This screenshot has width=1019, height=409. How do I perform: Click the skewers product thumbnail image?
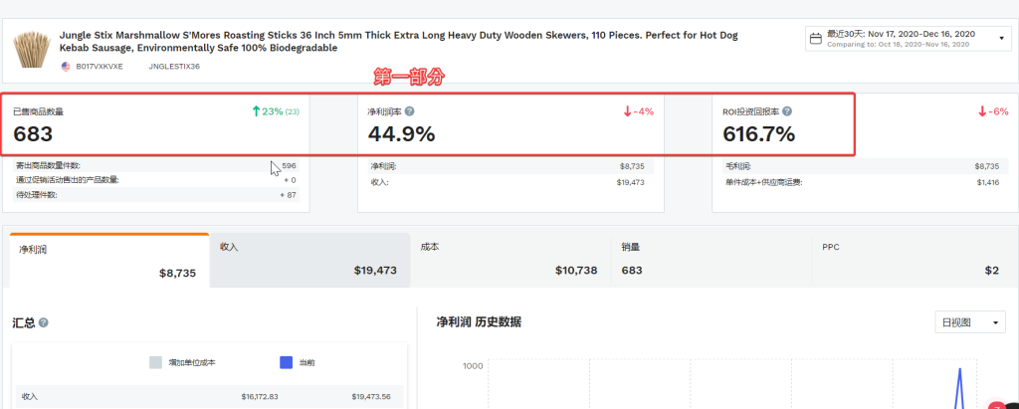click(32, 49)
